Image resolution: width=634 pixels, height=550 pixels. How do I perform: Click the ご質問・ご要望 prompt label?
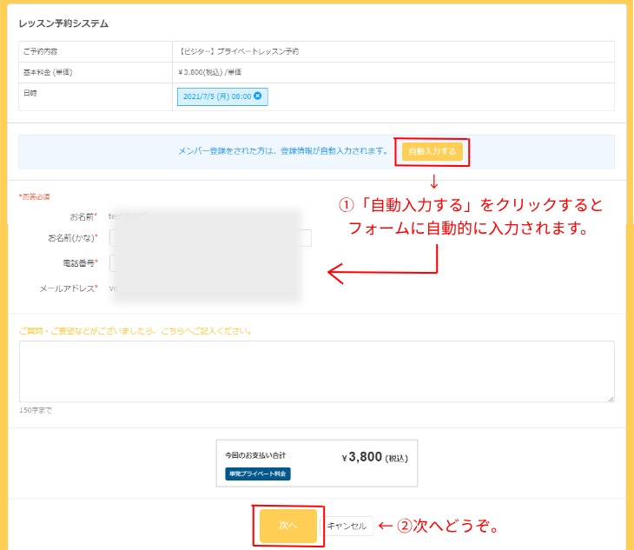click(135, 331)
